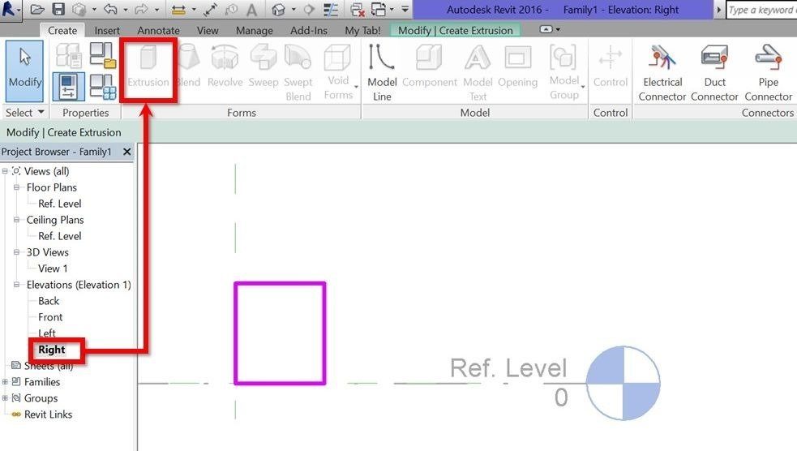Click the Blend form tool

point(189,67)
